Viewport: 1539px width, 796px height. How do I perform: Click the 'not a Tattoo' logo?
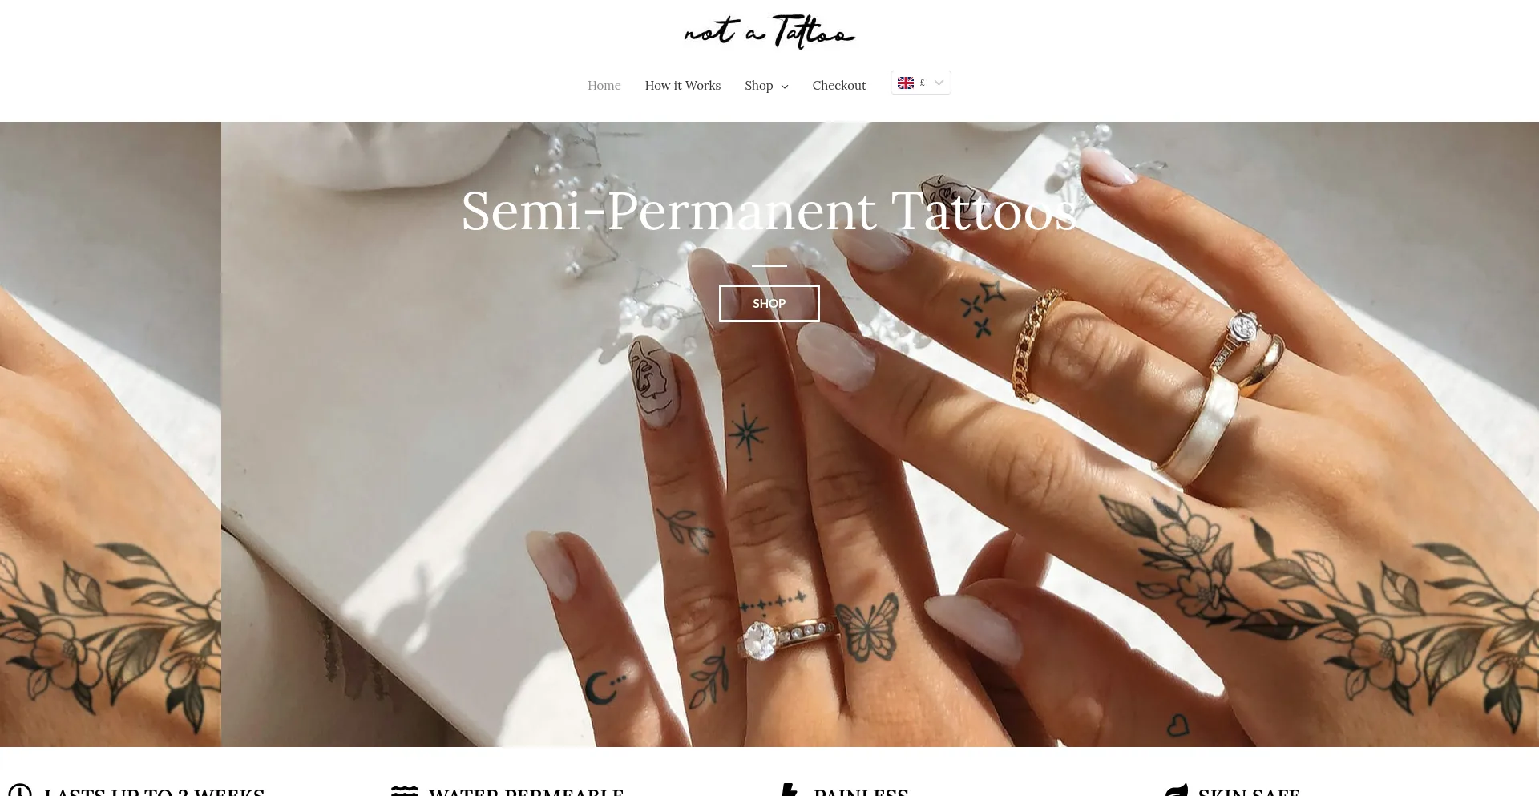pyautogui.click(x=769, y=31)
